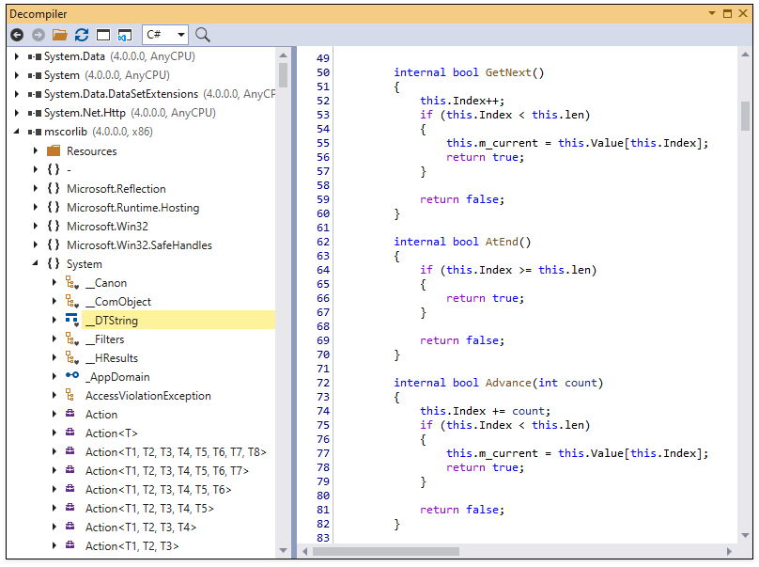Click the new window toolbar icon

point(103,35)
